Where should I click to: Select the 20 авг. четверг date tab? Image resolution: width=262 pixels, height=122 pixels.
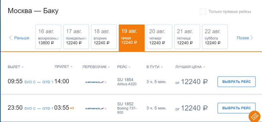pyautogui.click(x=159, y=37)
